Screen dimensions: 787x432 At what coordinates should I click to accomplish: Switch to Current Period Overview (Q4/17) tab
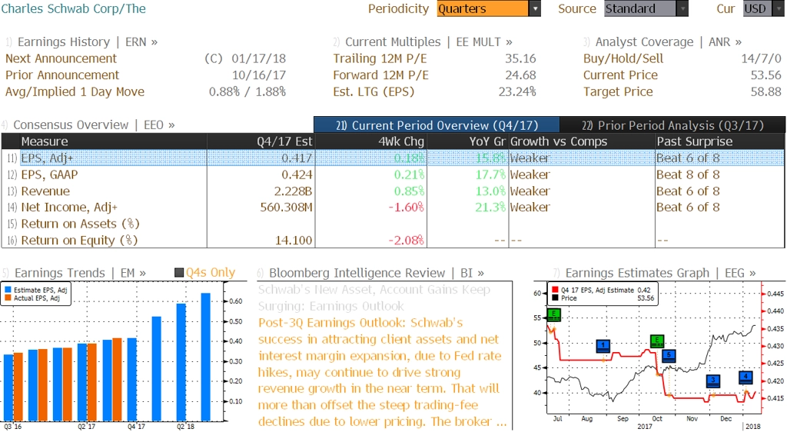[x=437, y=125]
